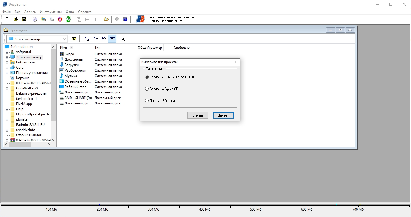Expand the Сеть tree node
The height and width of the screenshot is (217, 411).
[x=7, y=68]
